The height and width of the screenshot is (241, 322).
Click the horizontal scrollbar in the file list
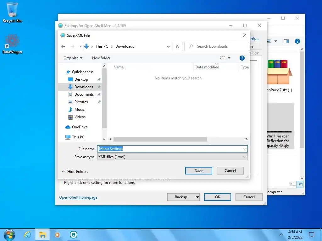[160, 139]
